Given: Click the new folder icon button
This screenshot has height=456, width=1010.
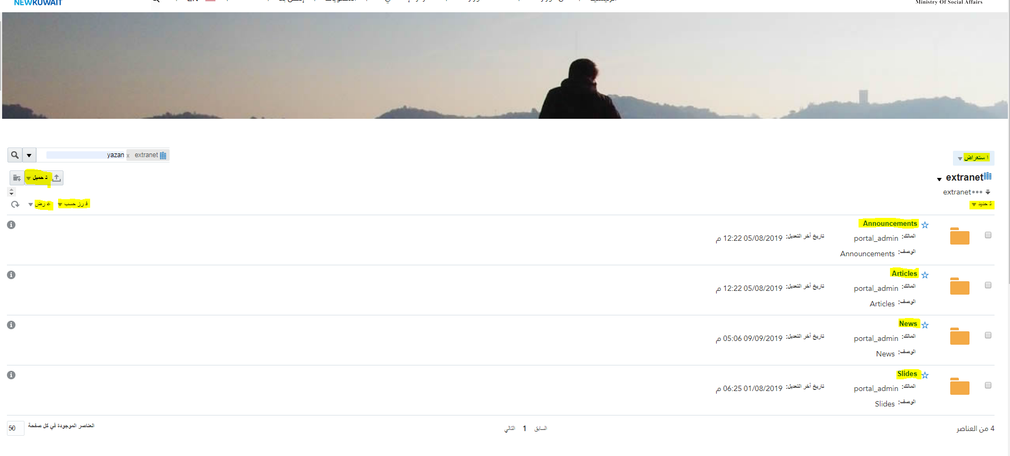Looking at the screenshot, I should click(17, 178).
